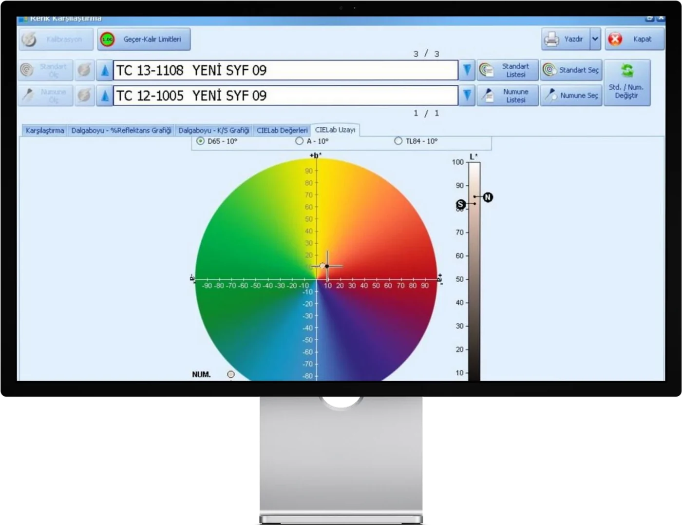Click the S marker on lightness scale

[x=461, y=204]
